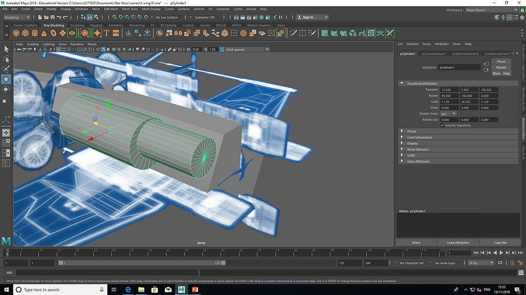Expand the Extra Attributes section
This screenshot has width=526, height=295.
coord(401,161)
